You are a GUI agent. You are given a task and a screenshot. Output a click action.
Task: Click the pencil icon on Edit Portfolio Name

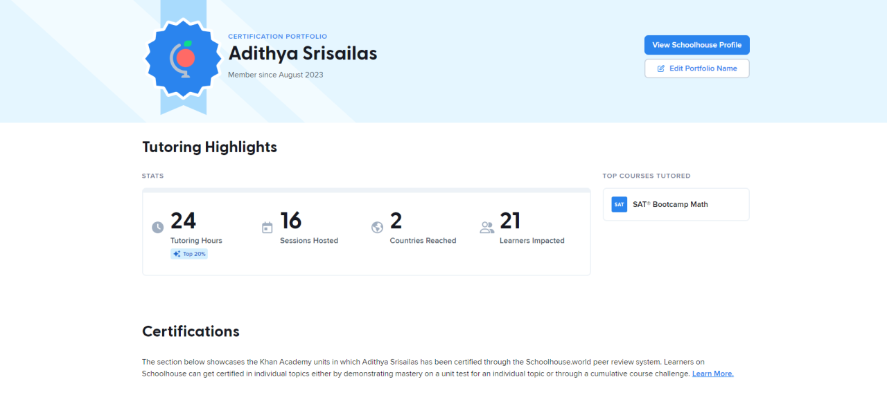pos(661,68)
